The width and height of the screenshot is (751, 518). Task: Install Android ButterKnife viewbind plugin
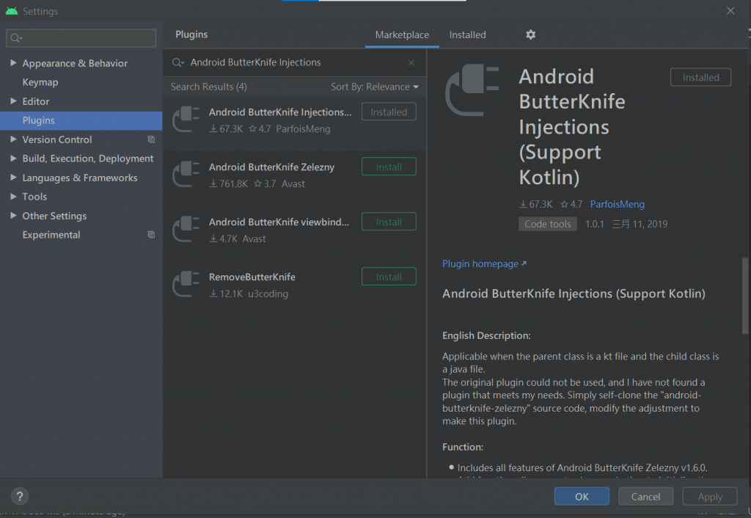[389, 222]
